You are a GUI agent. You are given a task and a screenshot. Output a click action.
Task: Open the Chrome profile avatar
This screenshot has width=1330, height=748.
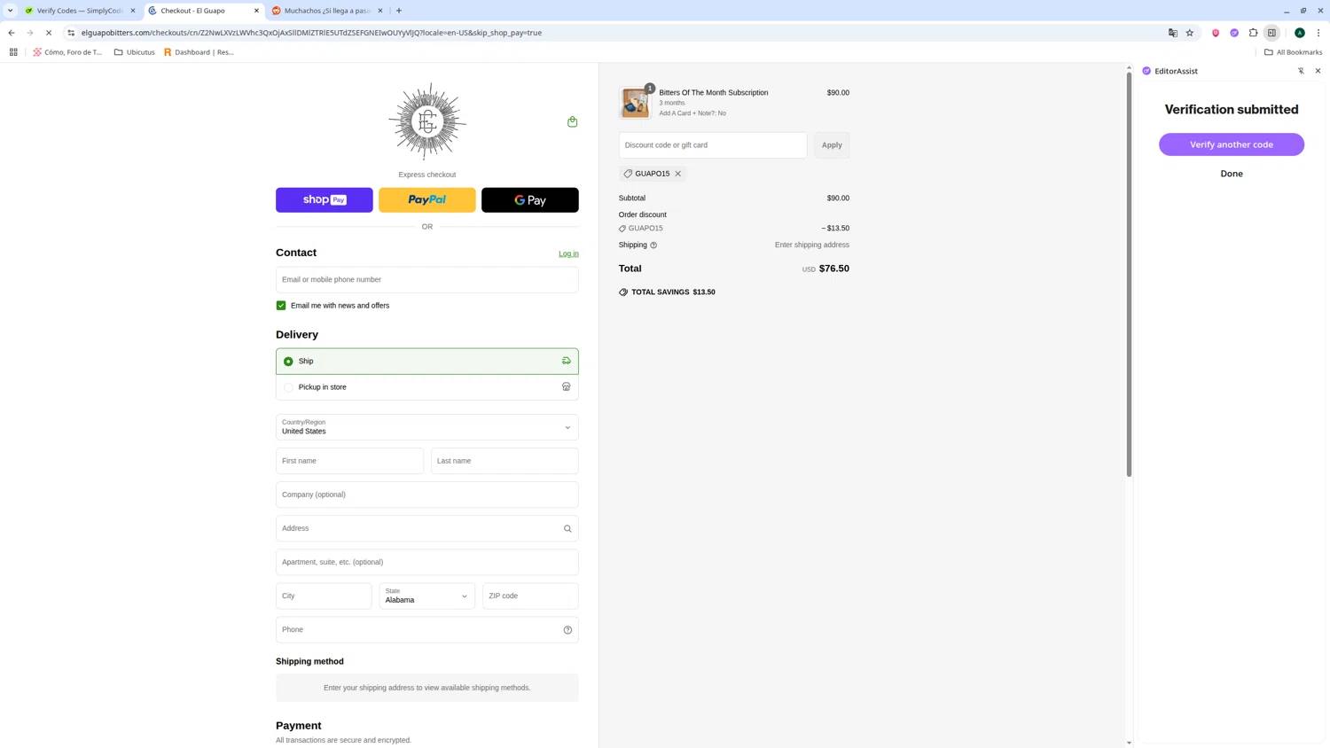(1299, 33)
